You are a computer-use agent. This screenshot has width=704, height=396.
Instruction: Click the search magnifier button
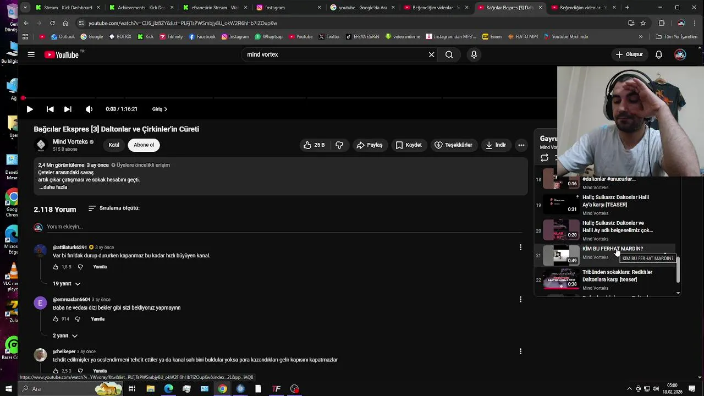click(449, 54)
